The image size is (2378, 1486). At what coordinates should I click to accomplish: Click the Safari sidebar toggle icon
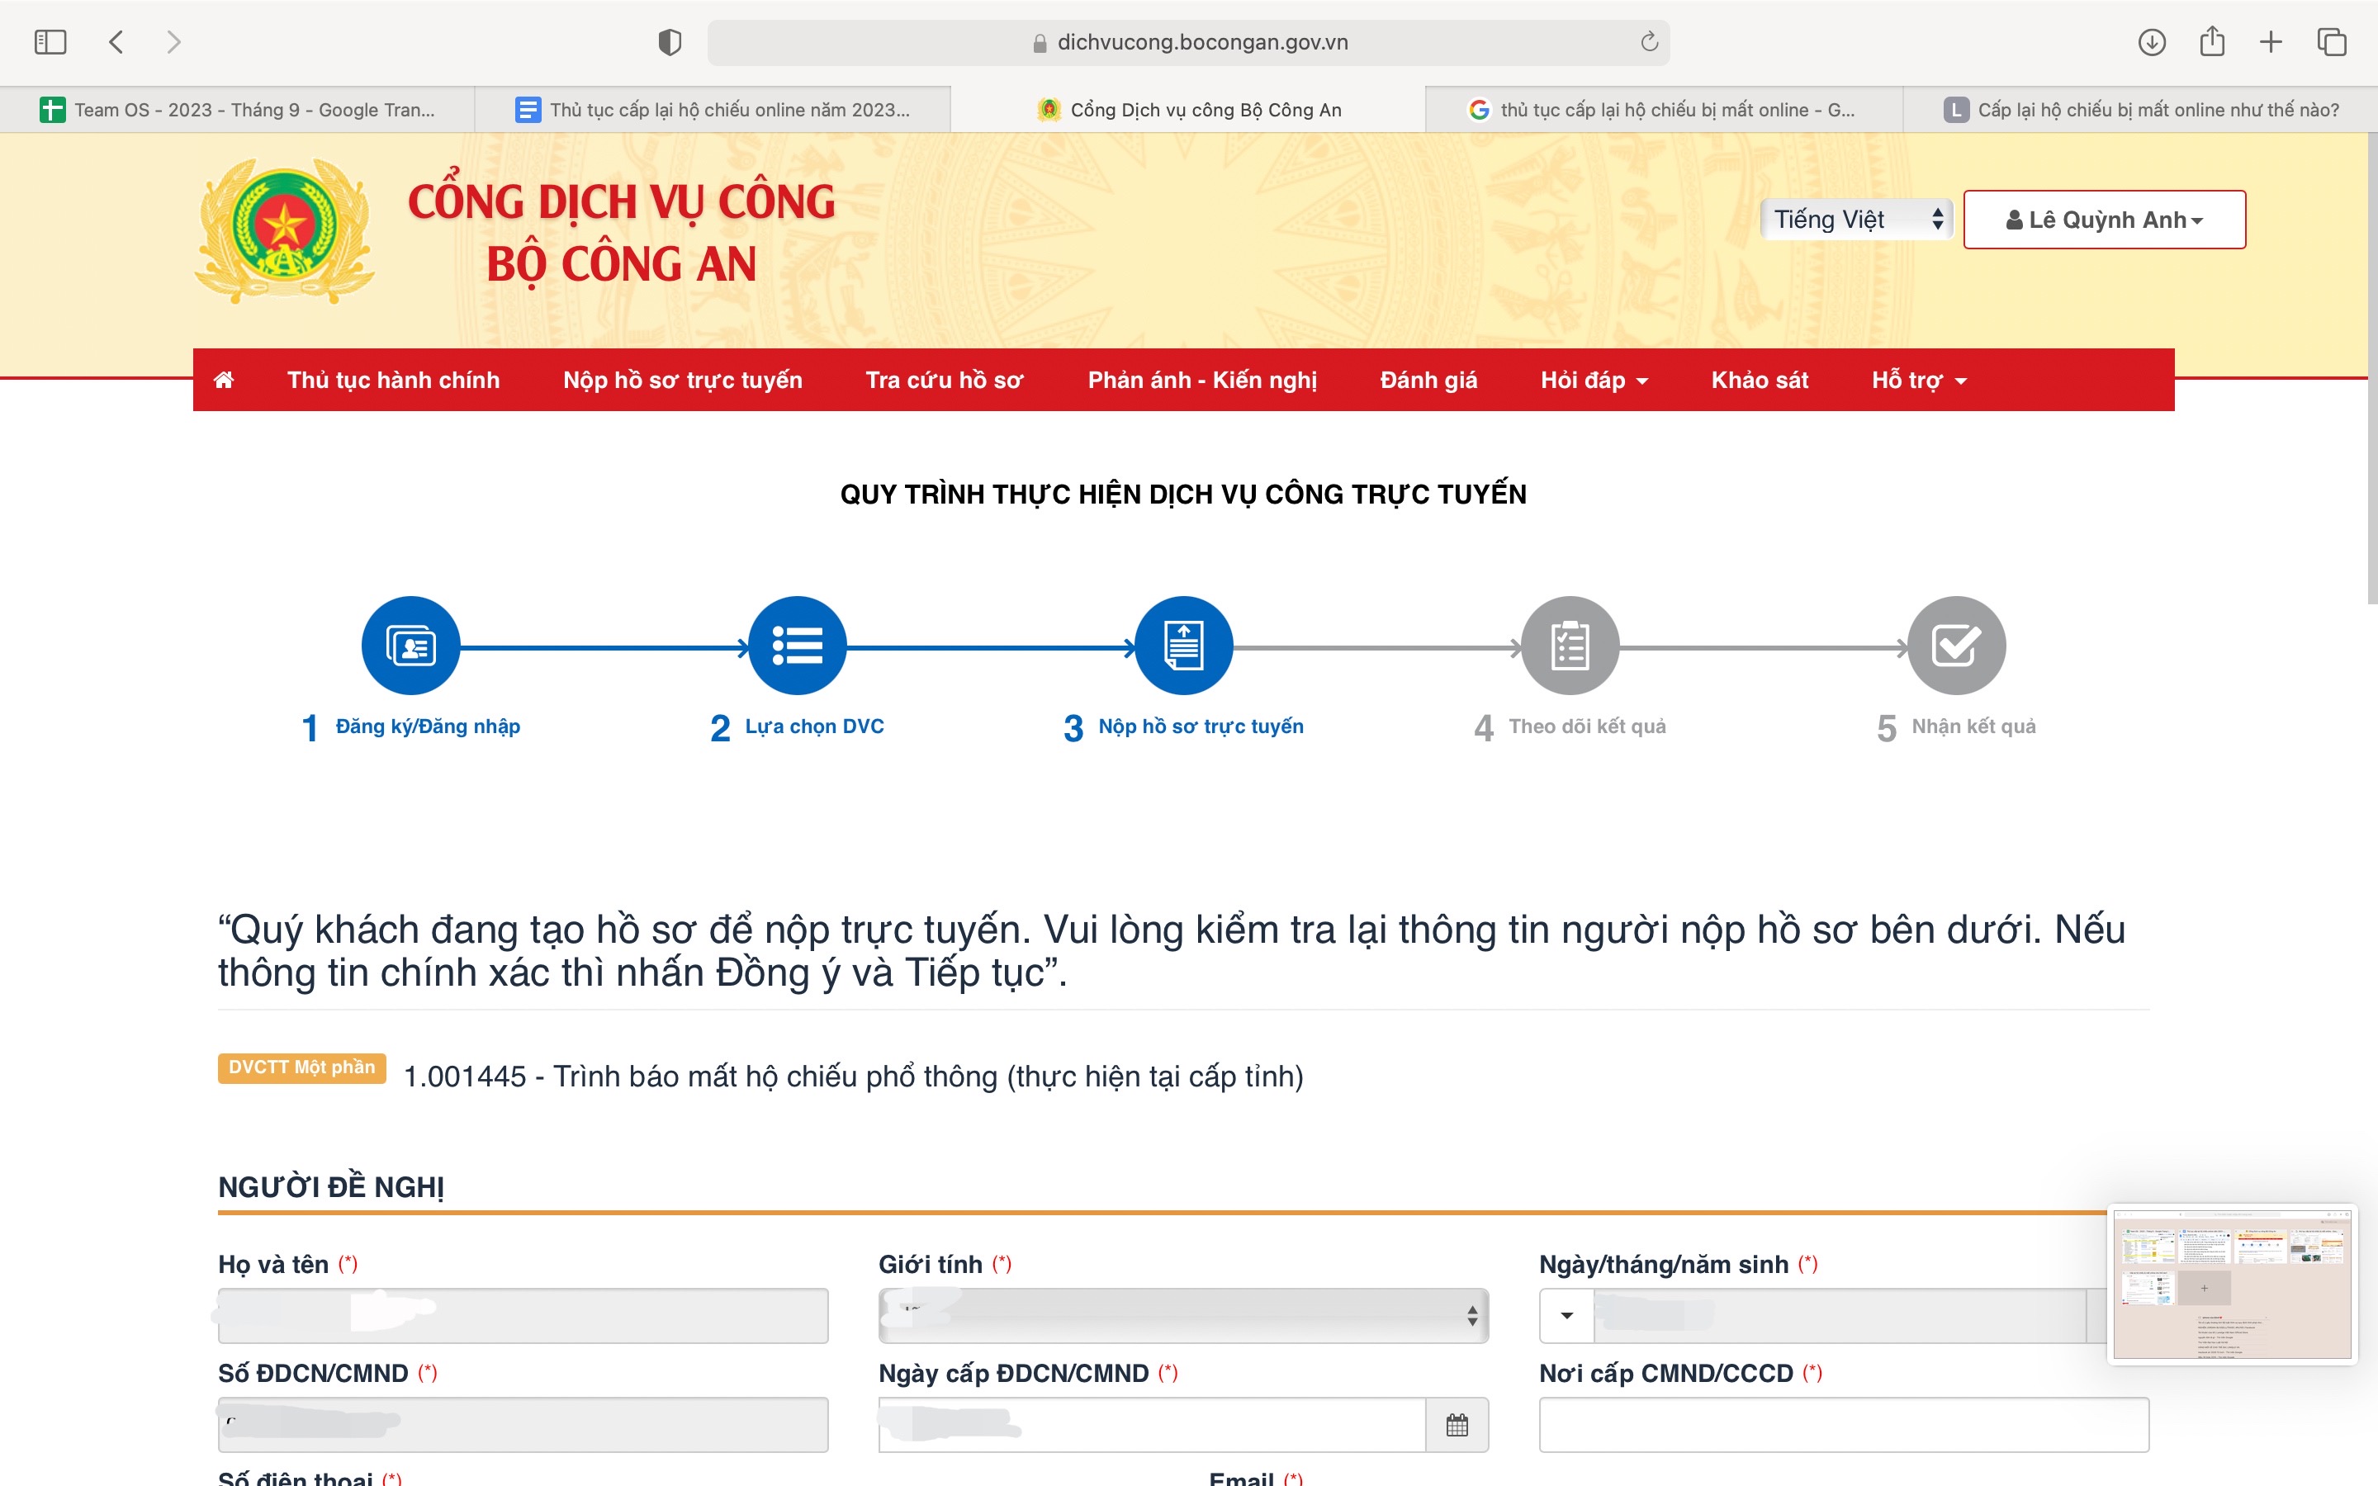pos(50,42)
